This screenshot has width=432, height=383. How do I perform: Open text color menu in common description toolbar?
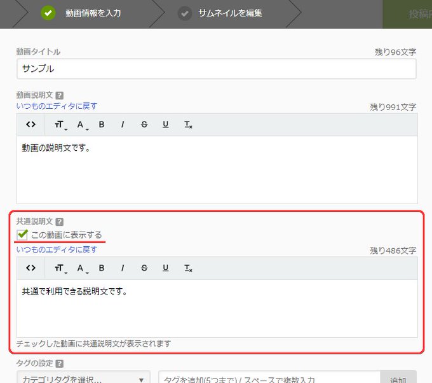pos(82,268)
